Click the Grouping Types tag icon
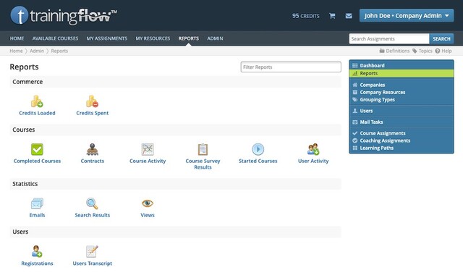Viewport: 463px width, 278px height. click(x=355, y=100)
